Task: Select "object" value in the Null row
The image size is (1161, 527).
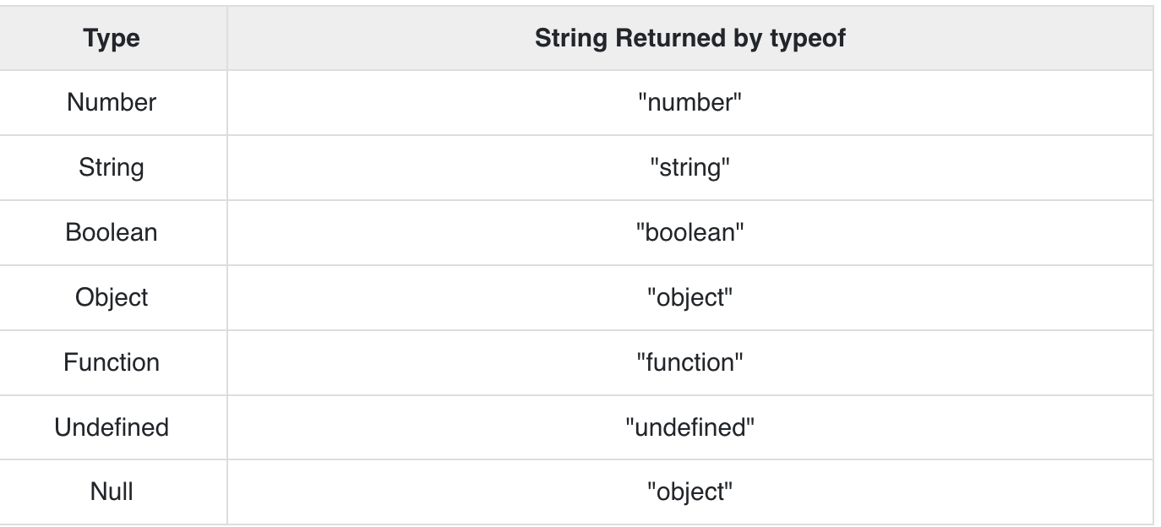Action: point(690,492)
